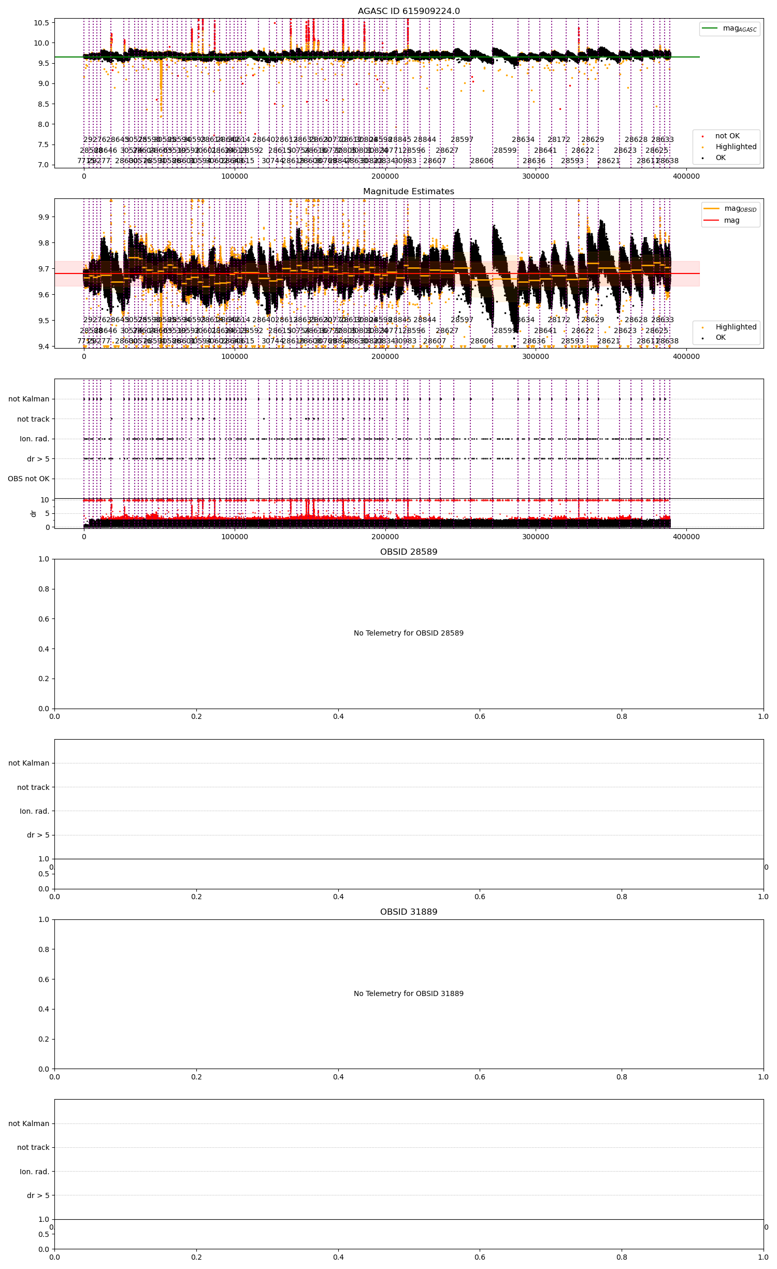This screenshot has height=1269, width=777.
Task: Click OBSID label '28597' in the AGASC ID plot
Action: (462, 140)
